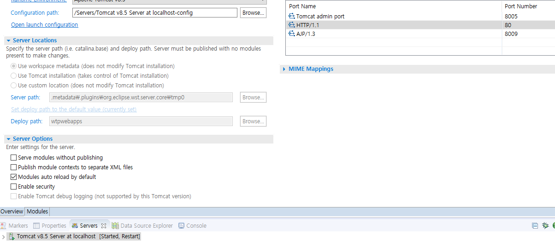This screenshot has width=555, height=247.
Task: Select the AJP/1.3 port name
Action: [x=306, y=34]
